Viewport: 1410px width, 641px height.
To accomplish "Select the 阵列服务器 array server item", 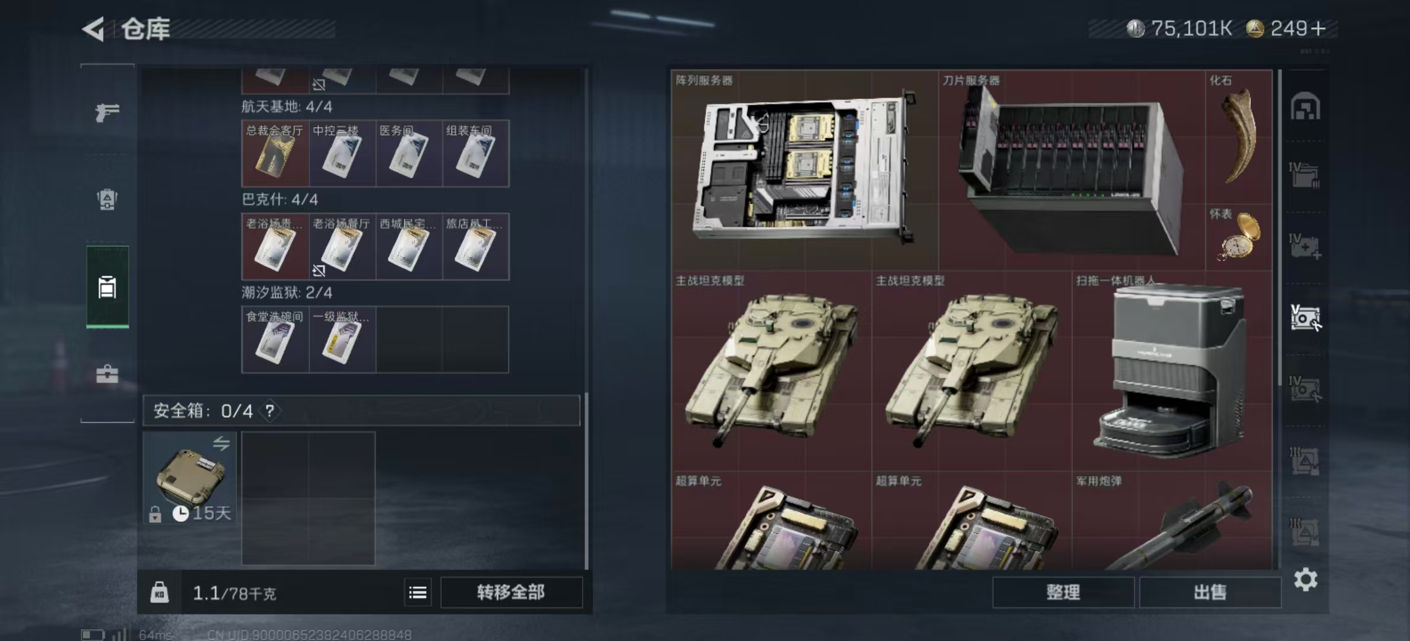I will click(x=804, y=170).
